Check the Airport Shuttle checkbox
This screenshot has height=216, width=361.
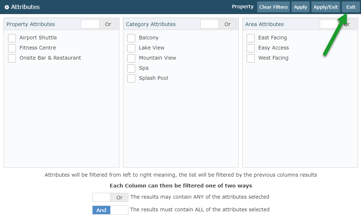click(x=12, y=38)
